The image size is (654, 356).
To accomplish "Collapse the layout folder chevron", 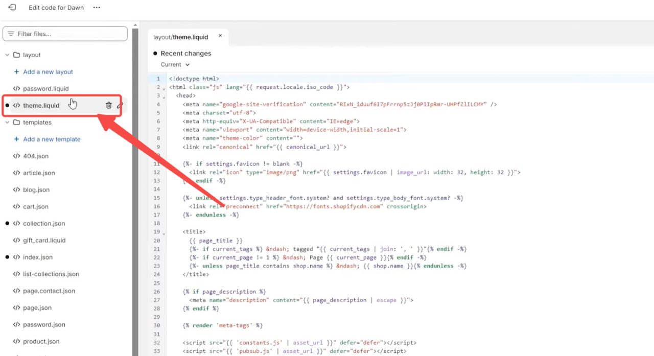I will (7, 55).
